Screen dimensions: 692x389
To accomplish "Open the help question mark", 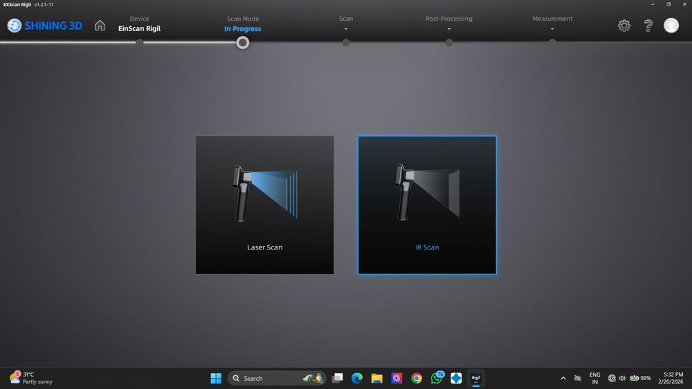I will coord(648,26).
